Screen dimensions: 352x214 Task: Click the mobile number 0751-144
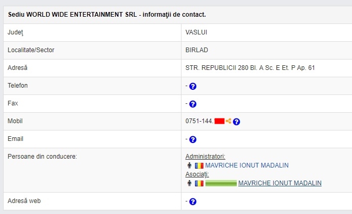(199, 121)
